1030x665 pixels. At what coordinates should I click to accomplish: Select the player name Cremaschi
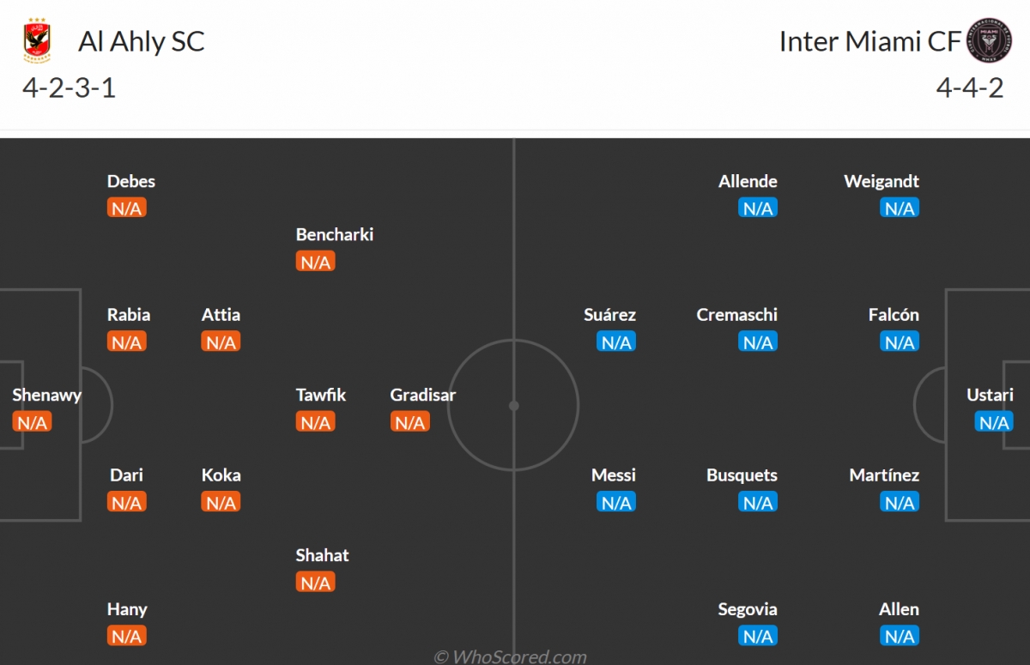(736, 315)
